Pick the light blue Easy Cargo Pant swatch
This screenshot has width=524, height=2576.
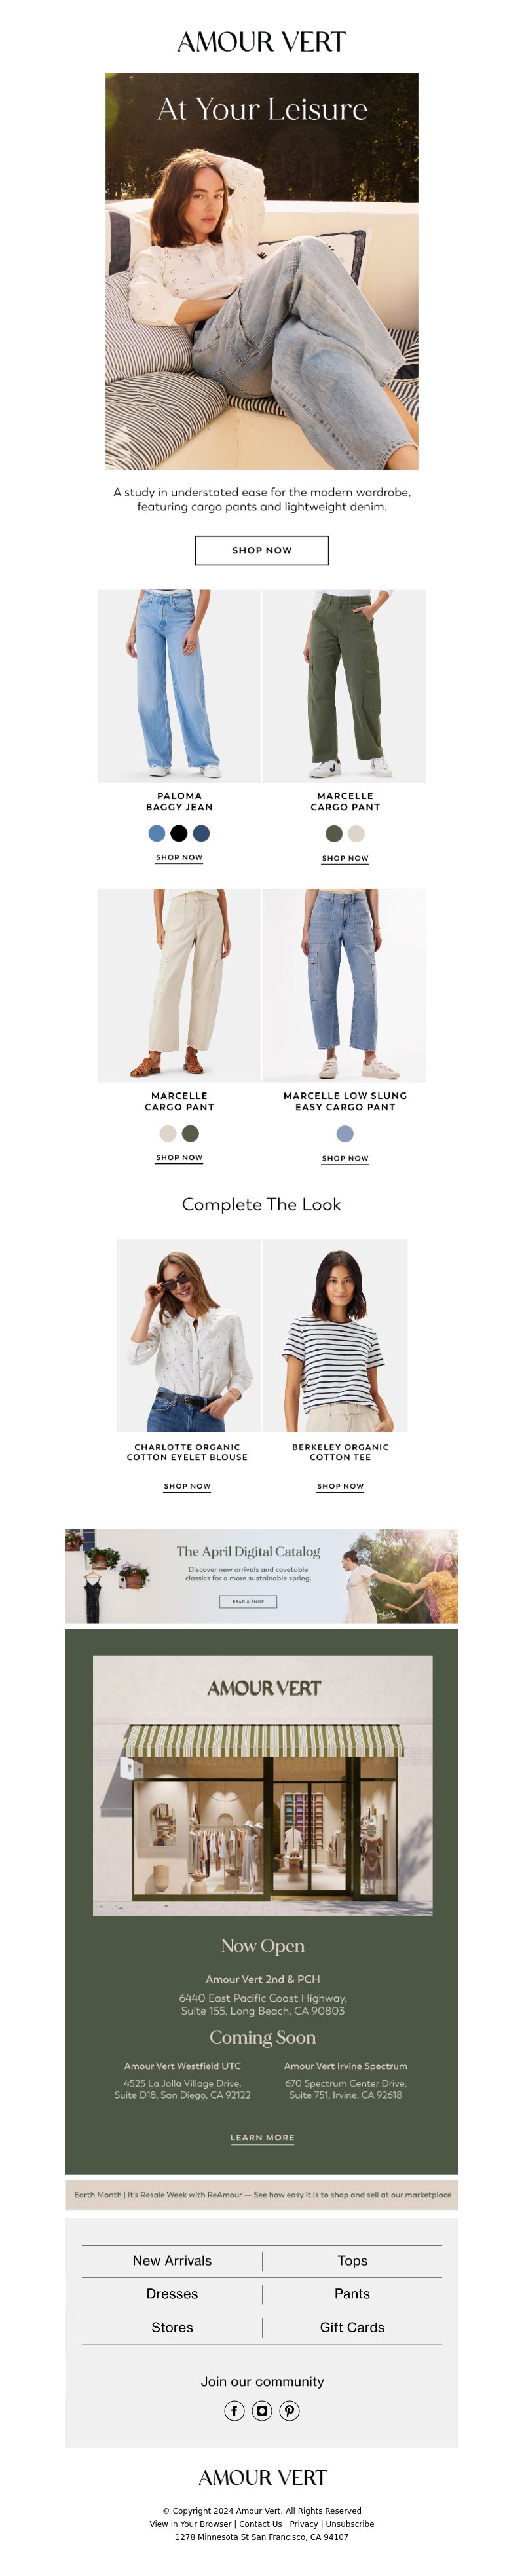coord(345,1133)
